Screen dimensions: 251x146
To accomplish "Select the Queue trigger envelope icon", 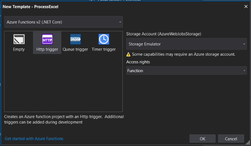I will point(75,39).
